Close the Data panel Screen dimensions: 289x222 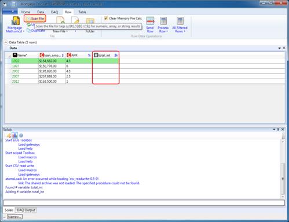pyautogui.click(x=284, y=48)
